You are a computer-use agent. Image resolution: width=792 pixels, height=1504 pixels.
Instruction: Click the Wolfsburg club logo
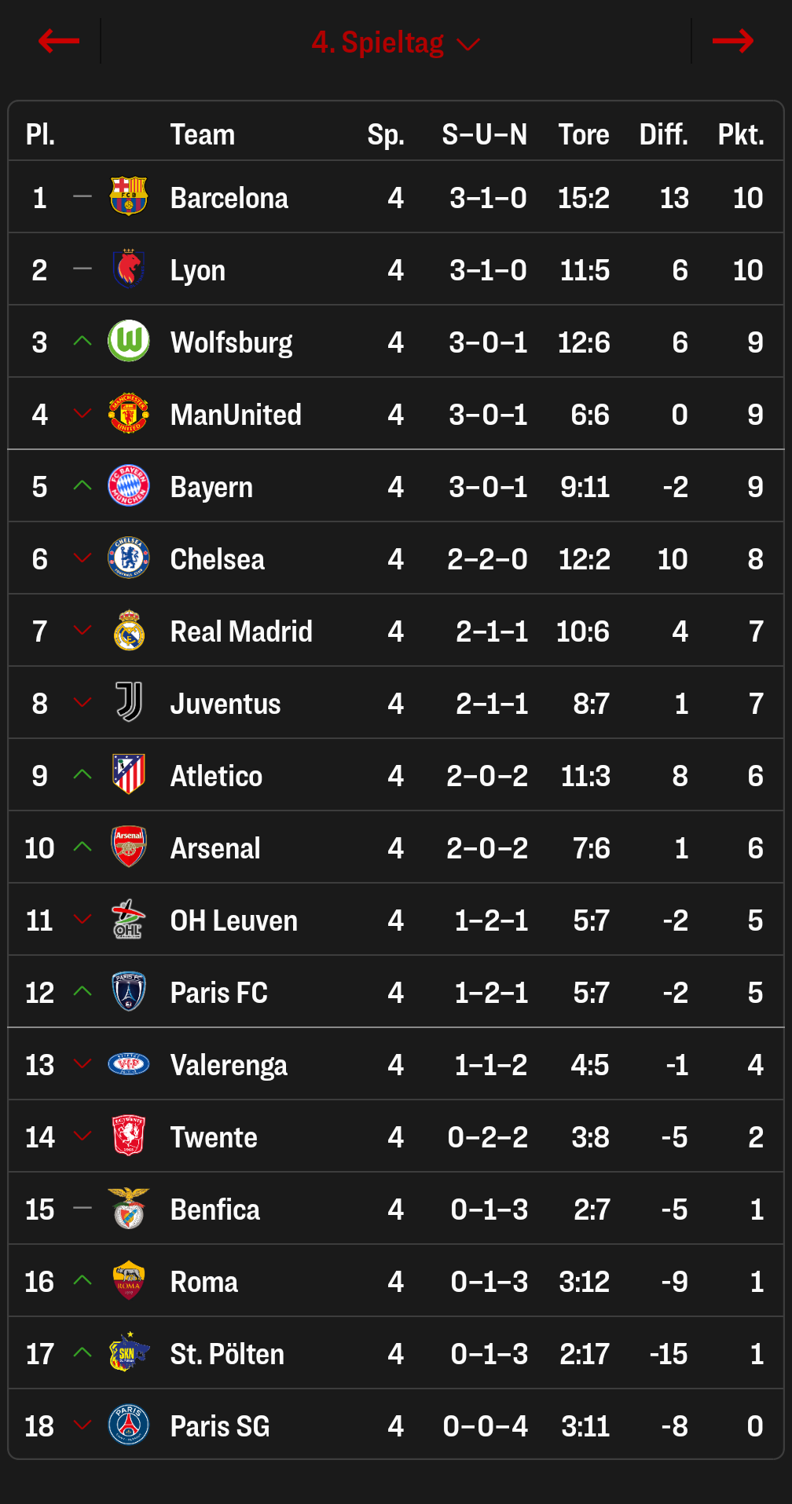[x=129, y=342]
